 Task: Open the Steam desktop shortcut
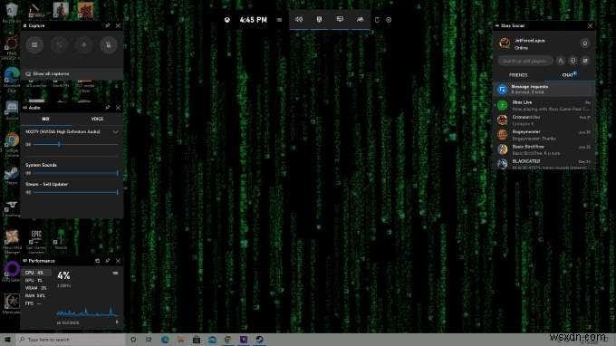click(12, 175)
